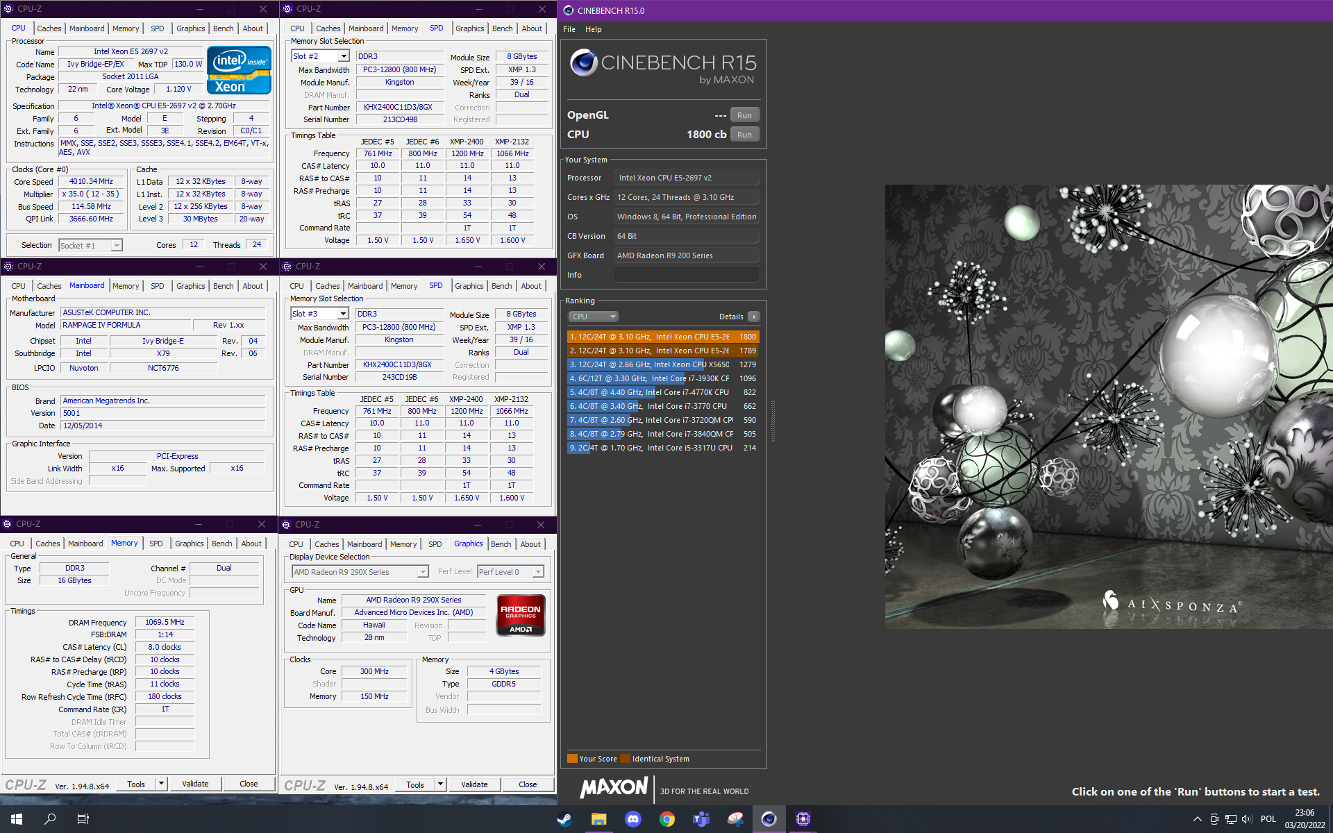Click Close in the Graphics-tab CPU-Z window
1333x833 pixels.
(528, 784)
